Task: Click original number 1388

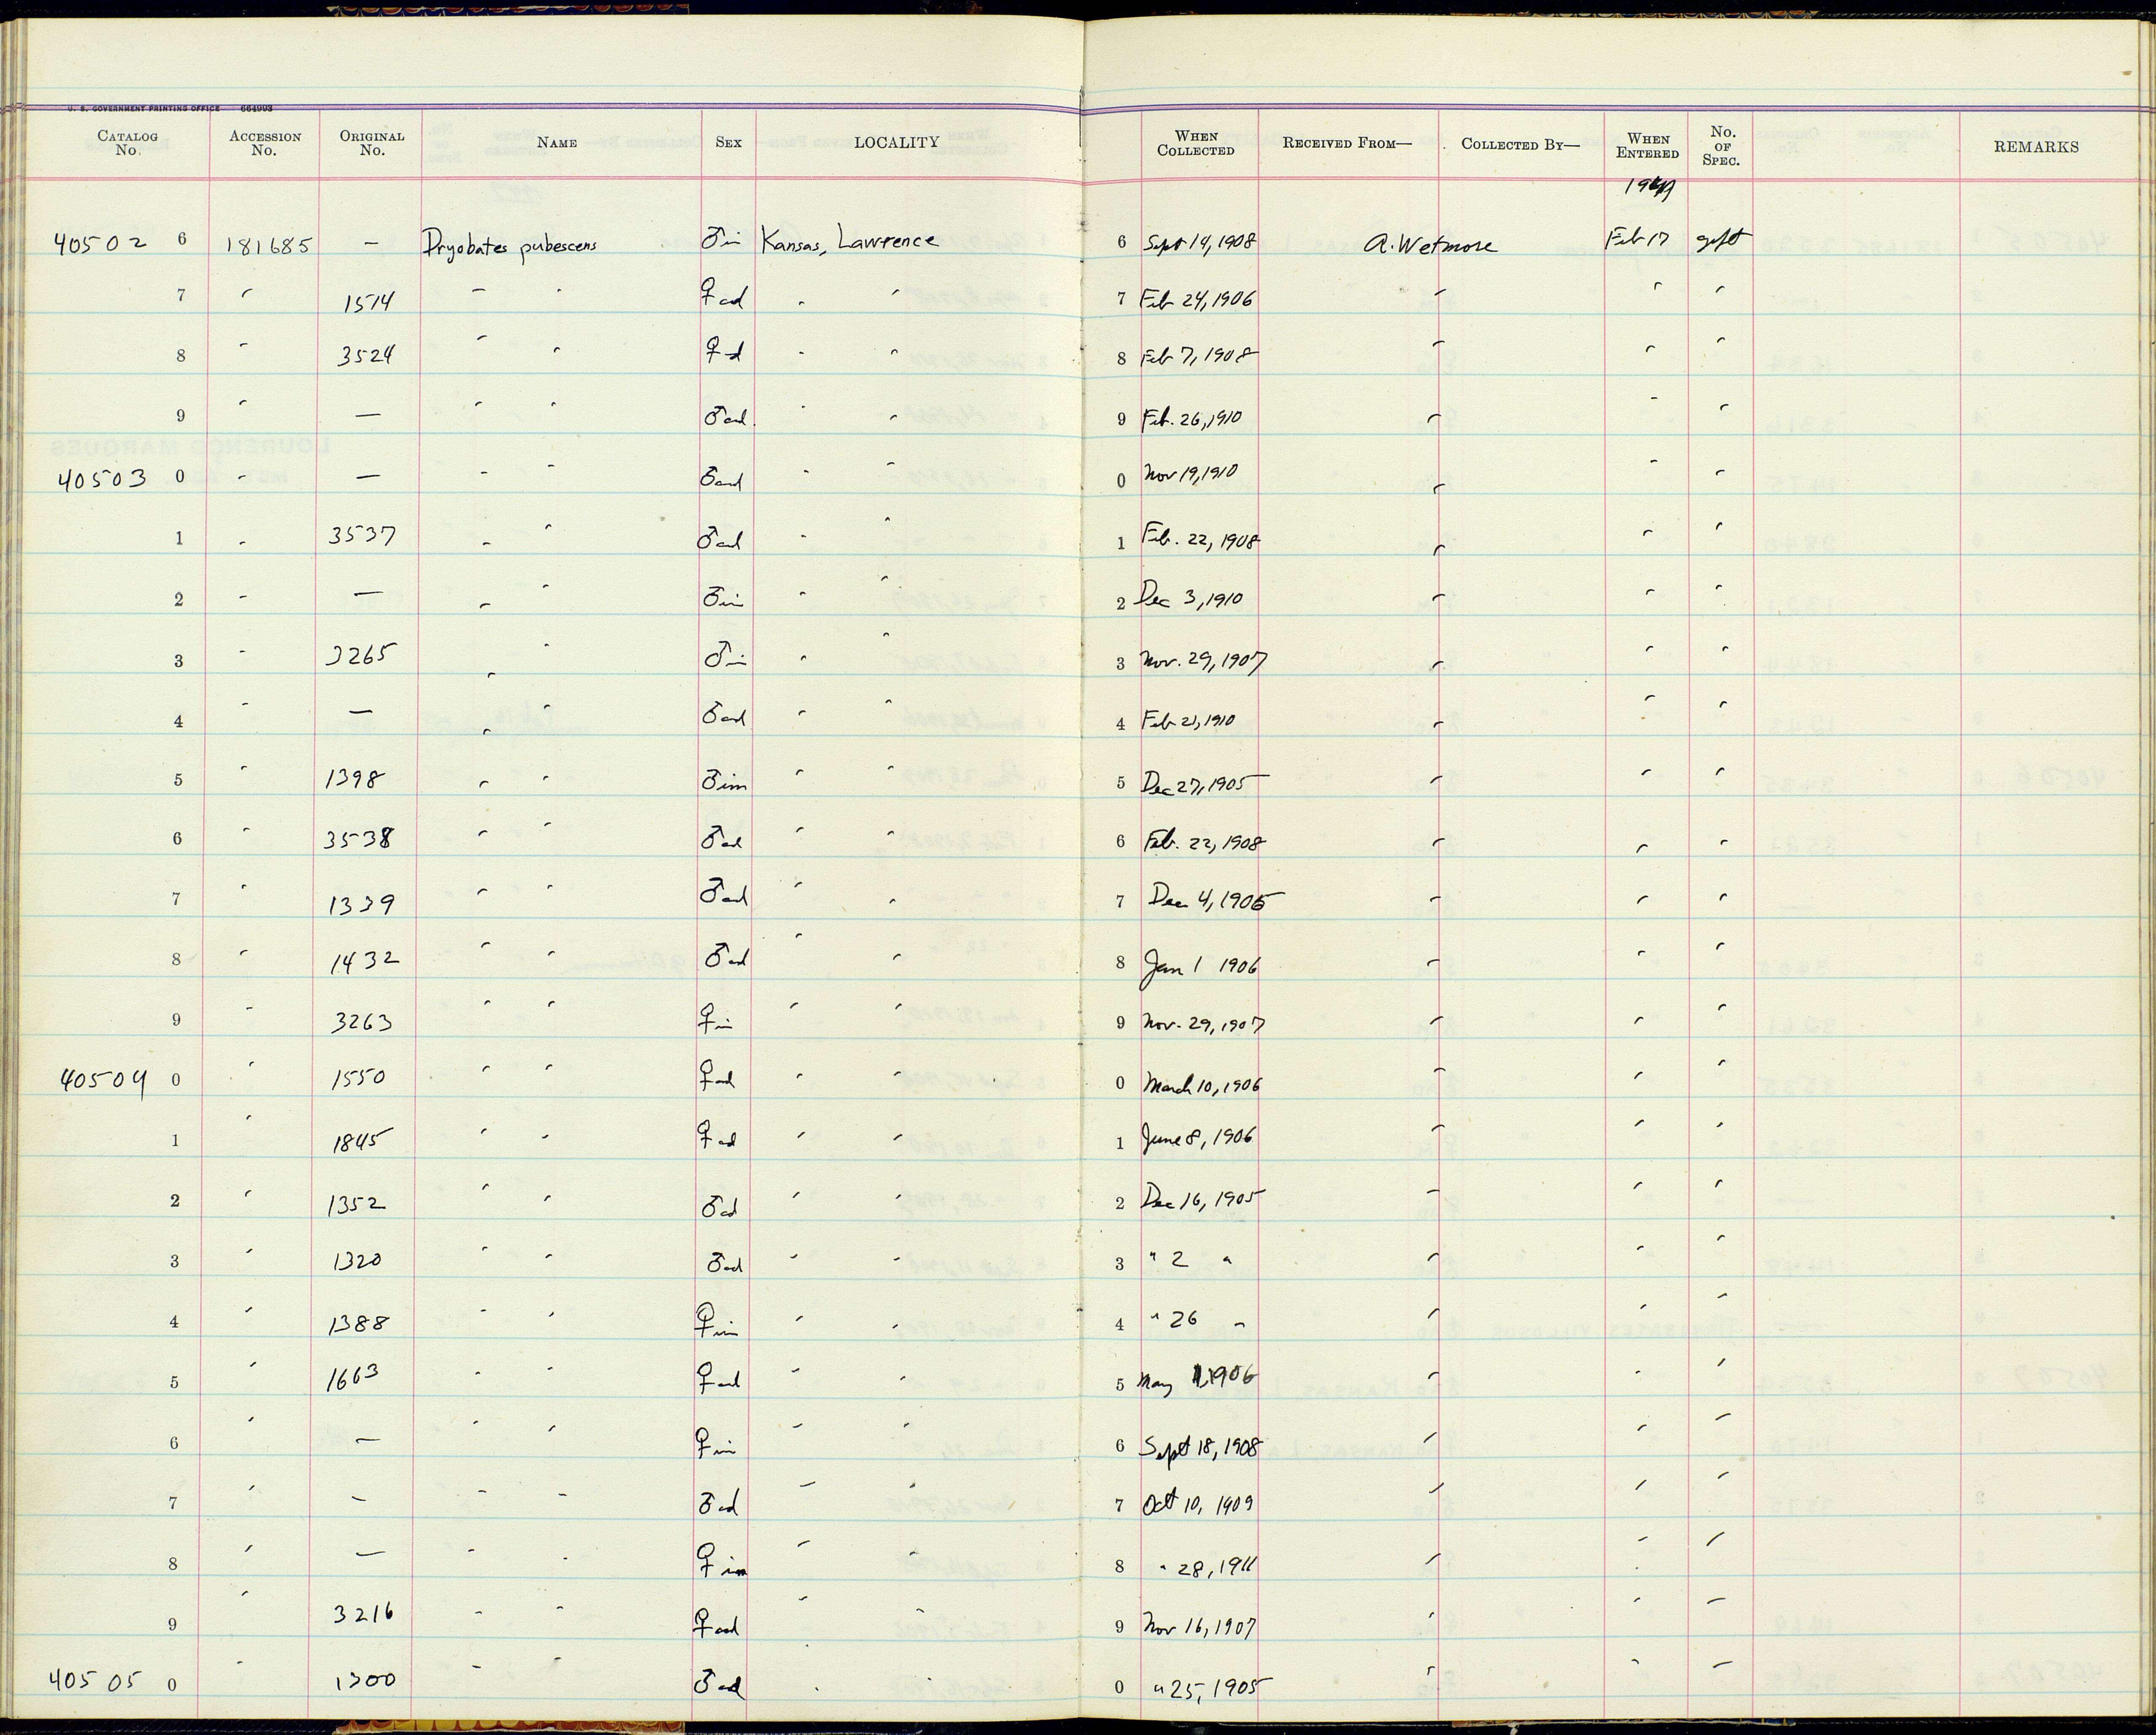Action: click(359, 1326)
